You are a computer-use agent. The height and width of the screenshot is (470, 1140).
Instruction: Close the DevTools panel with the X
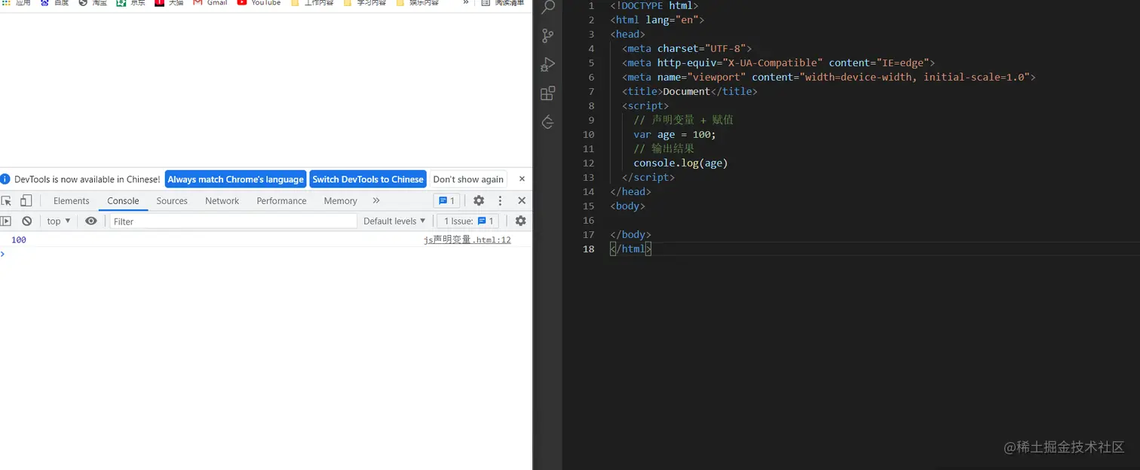click(x=522, y=200)
